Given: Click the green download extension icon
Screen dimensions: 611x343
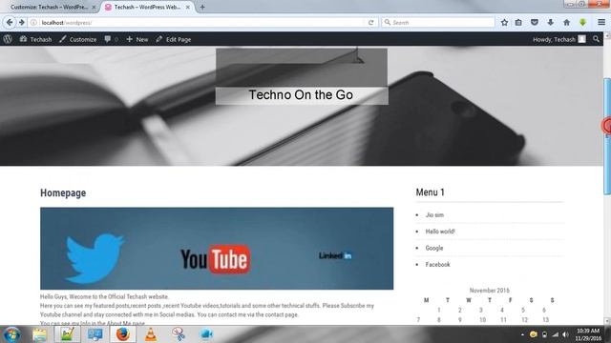Looking at the screenshot, I should tap(582, 23).
